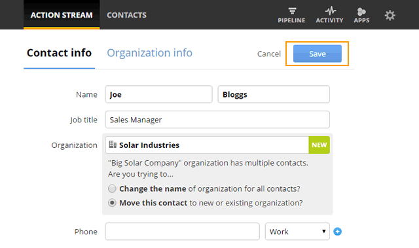Click the blue Save button
Screen dimensions: 419x248
(317, 54)
